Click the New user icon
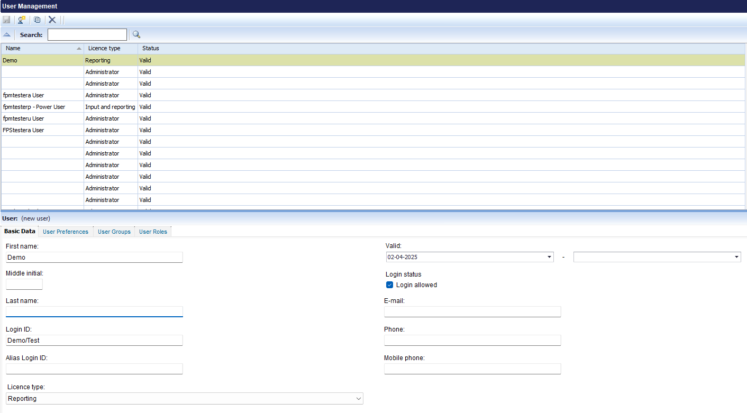This screenshot has width=747, height=413. [22, 20]
